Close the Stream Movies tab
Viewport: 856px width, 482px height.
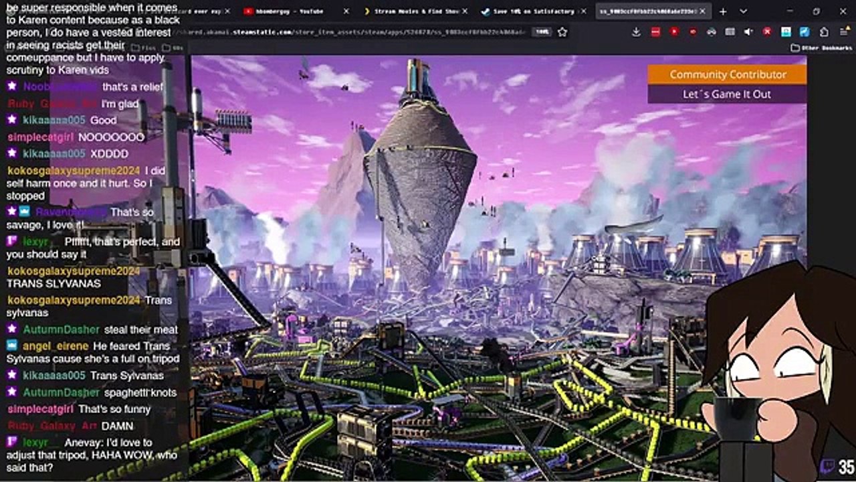click(x=463, y=11)
